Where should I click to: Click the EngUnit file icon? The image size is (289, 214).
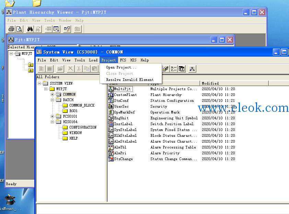[x=111, y=118]
